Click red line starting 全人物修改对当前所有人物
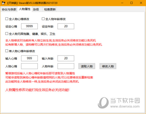The height and width of the screenshot is (114, 146). pos(51,40)
